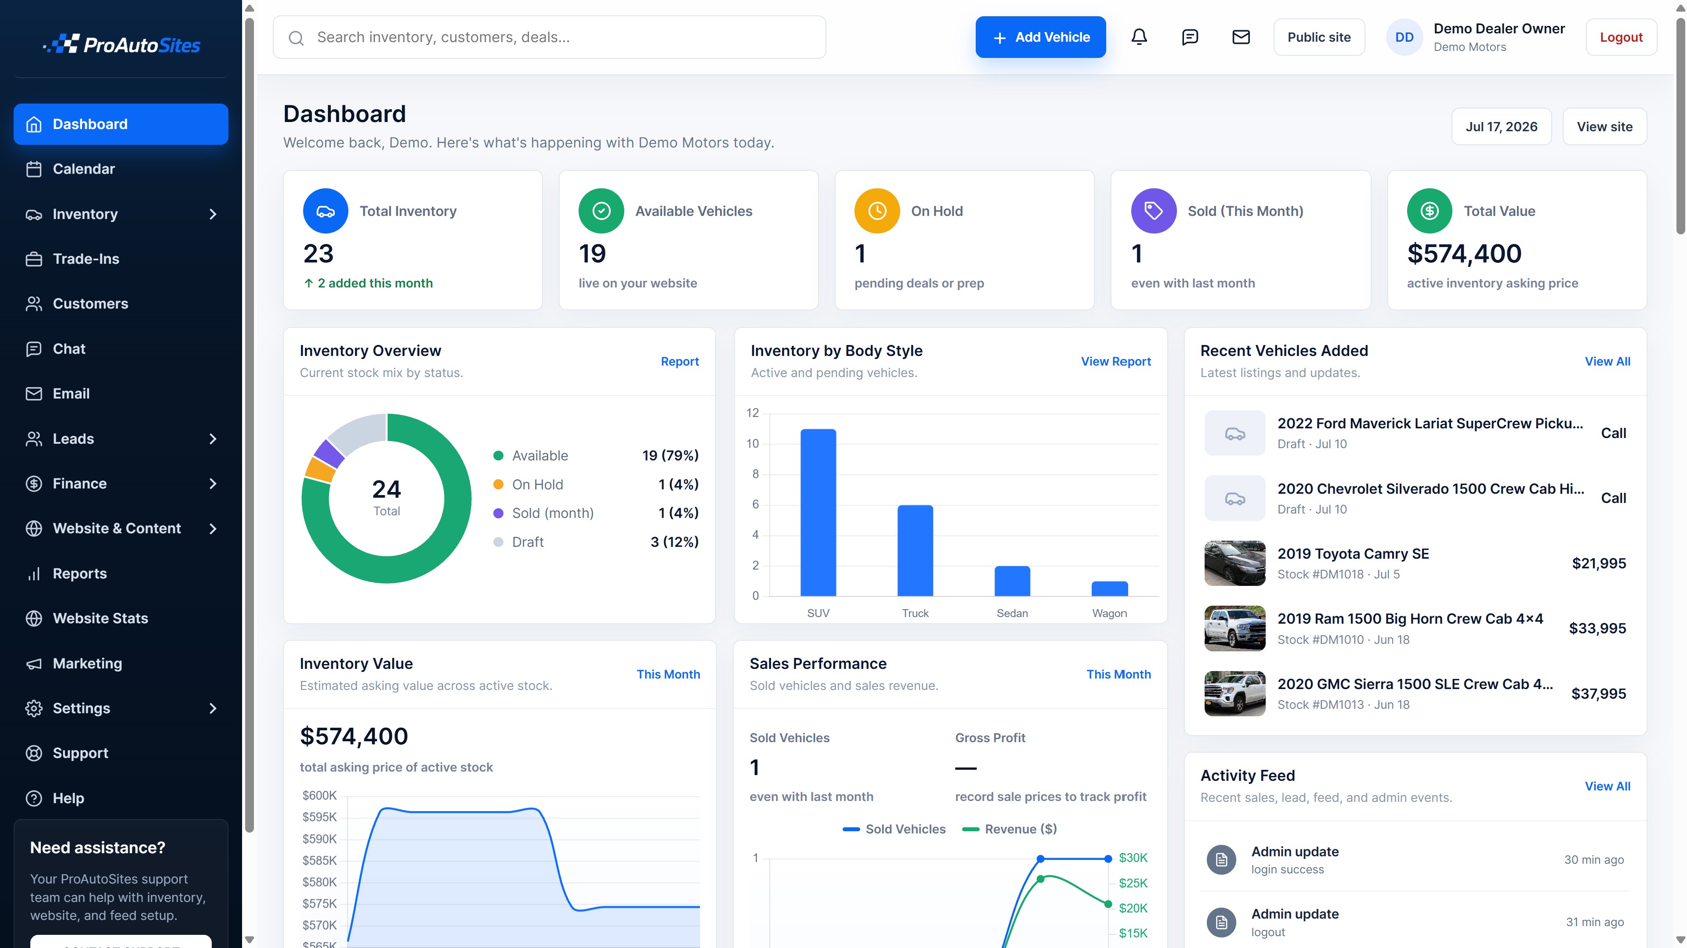Click the '$37,995' price text
1687x948 pixels.
coord(1599,693)
